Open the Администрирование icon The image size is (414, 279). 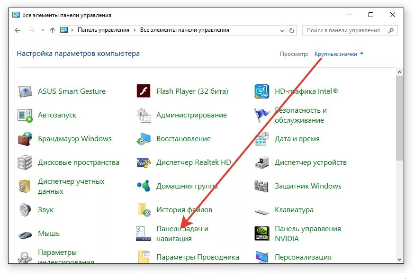[144, 115]
